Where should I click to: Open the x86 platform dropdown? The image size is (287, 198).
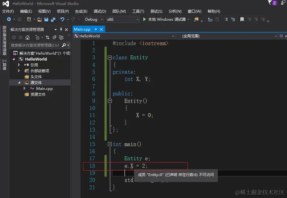[x=123, y=19]
